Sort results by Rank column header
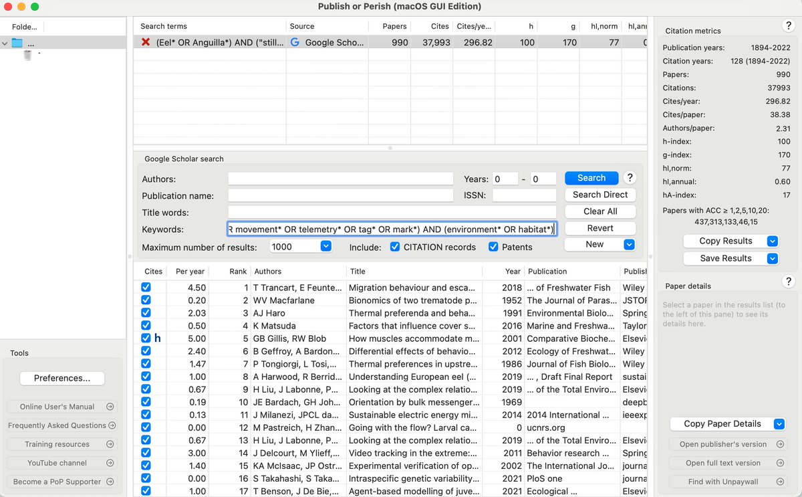 [238, 272]
